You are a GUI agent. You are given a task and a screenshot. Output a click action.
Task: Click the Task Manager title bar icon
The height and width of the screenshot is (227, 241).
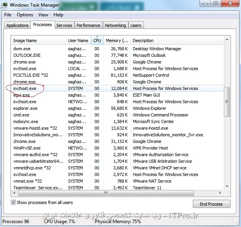pyautogui.click(x=5, y=5)
